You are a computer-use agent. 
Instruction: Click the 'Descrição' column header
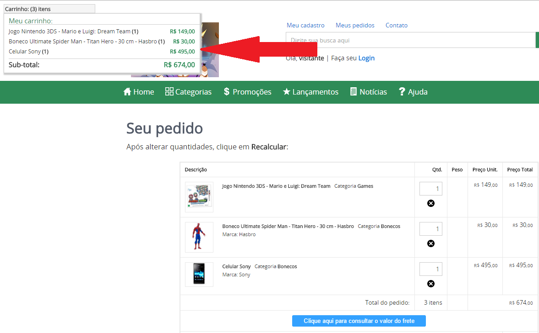(x=196, y=169)
